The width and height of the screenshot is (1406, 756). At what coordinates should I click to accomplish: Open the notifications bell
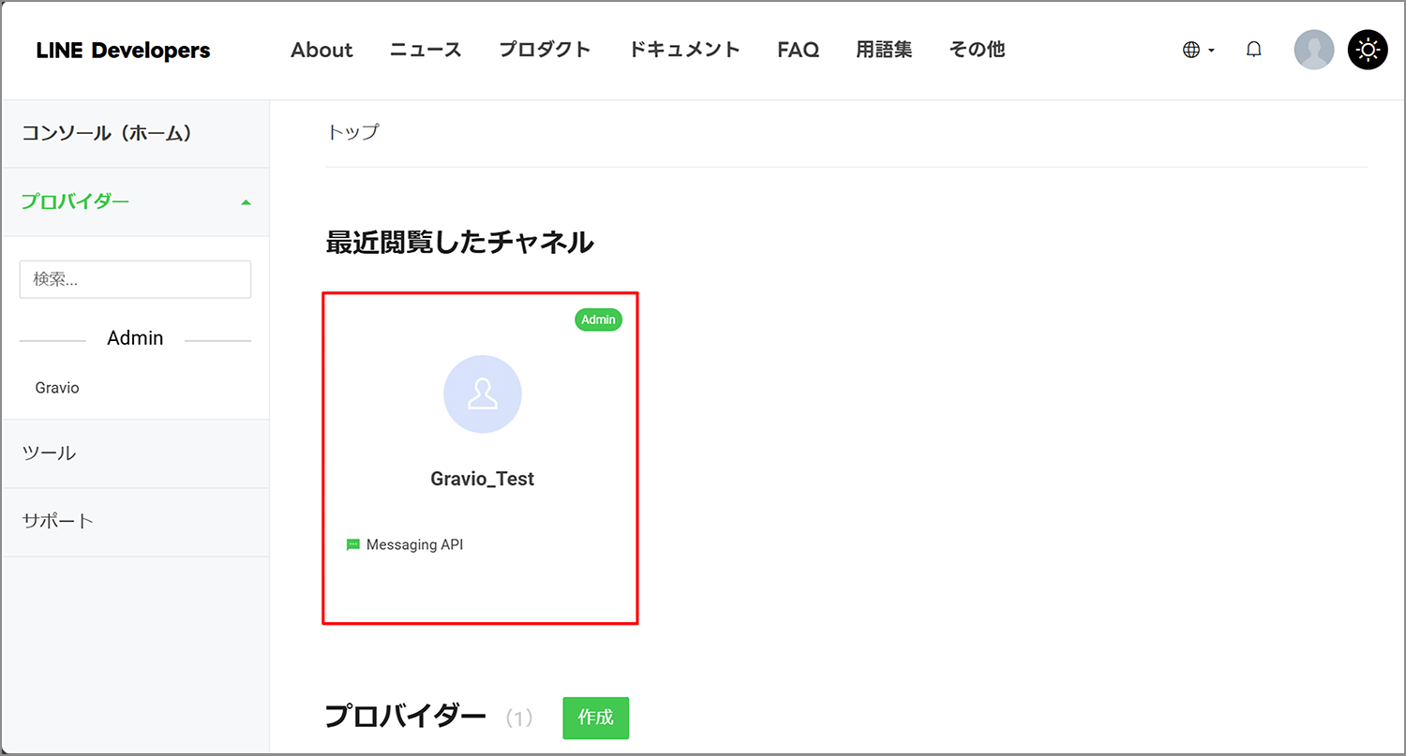(x=1253, y=51)
